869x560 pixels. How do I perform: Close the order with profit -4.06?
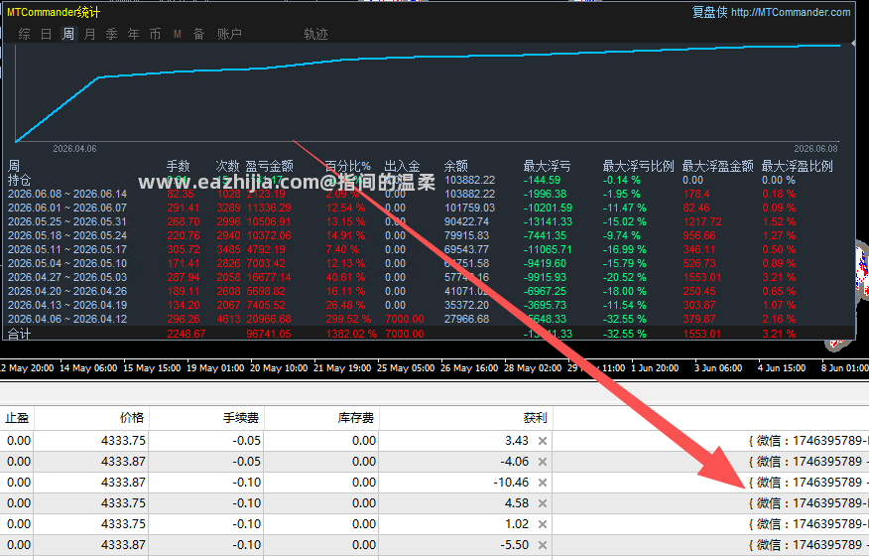pyautogui.click(x=543, y=462)
